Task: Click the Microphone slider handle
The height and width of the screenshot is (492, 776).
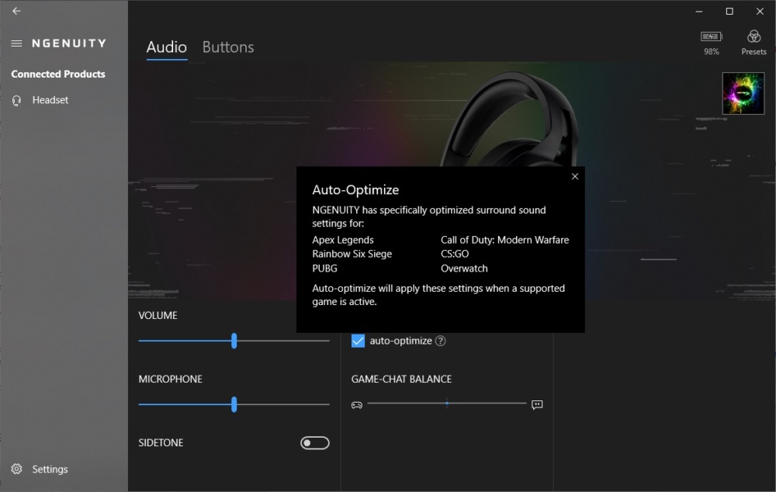Action: click(234, 404)
